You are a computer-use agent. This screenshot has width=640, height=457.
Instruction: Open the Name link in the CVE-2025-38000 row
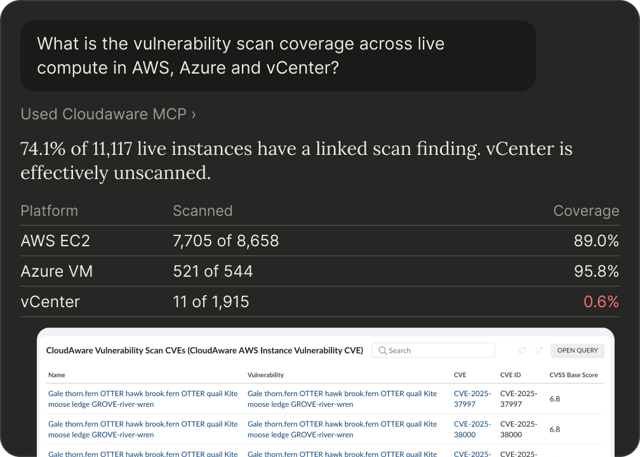point(143,429)
